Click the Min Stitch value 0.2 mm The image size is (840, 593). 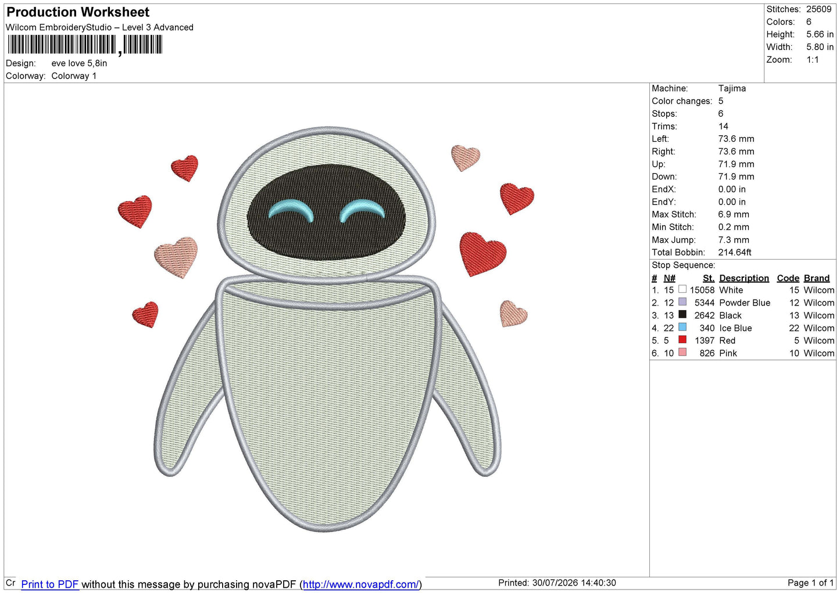point(734,227)
